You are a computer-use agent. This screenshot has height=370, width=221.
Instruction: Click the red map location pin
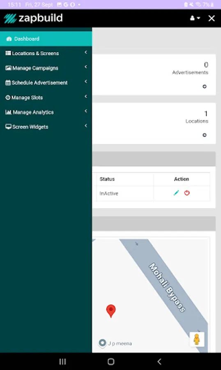111,311
